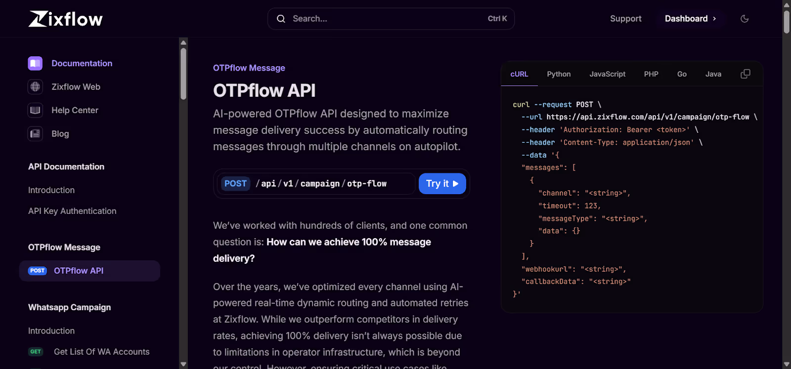Click the Ctrl K shortcut hint
791x369 pixels.
click(497, 19)
